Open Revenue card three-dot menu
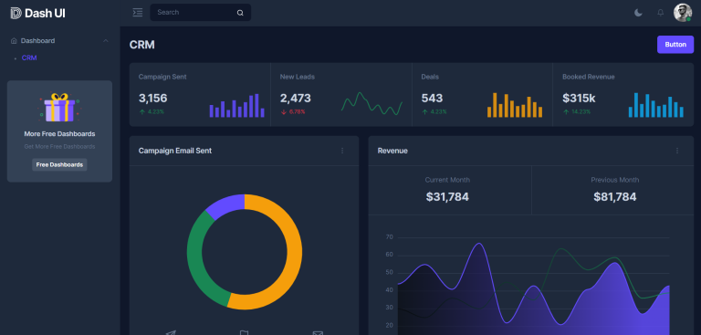This screenshot has height=335, width=701. coord(677,151)
